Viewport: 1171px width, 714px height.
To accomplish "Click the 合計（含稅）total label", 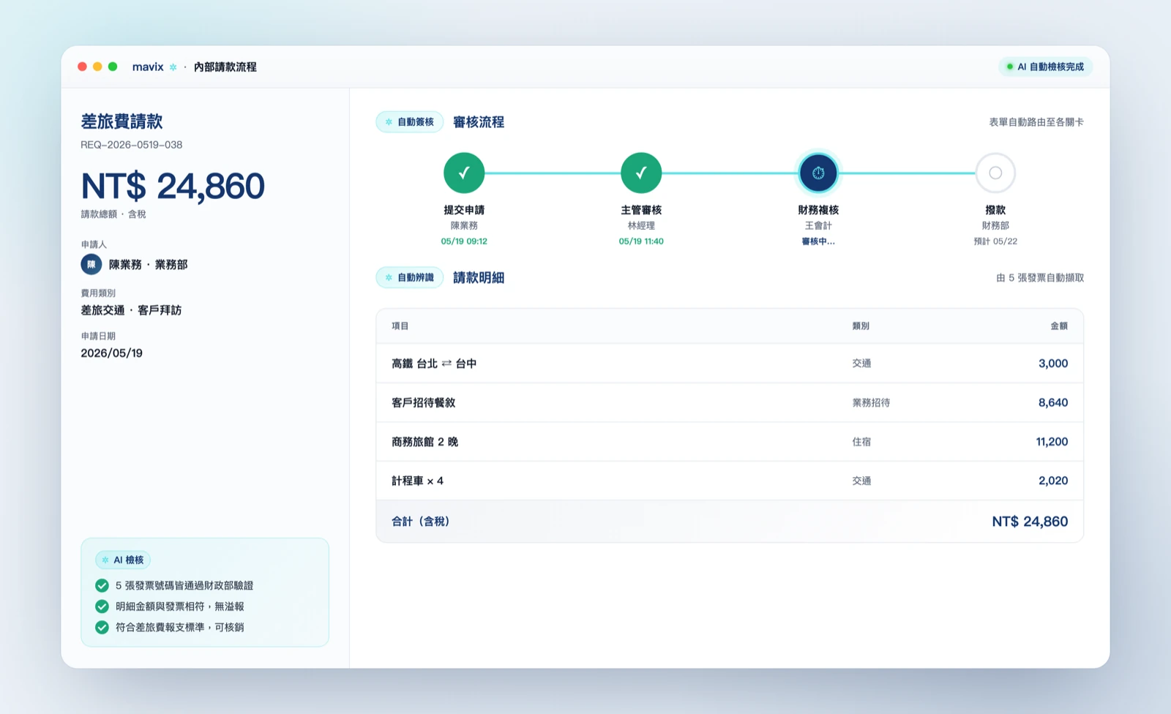I will pos(421,522).
